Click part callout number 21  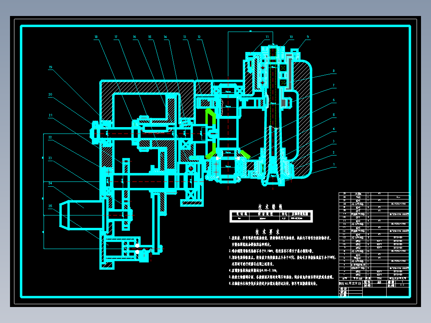pos(50,115)
